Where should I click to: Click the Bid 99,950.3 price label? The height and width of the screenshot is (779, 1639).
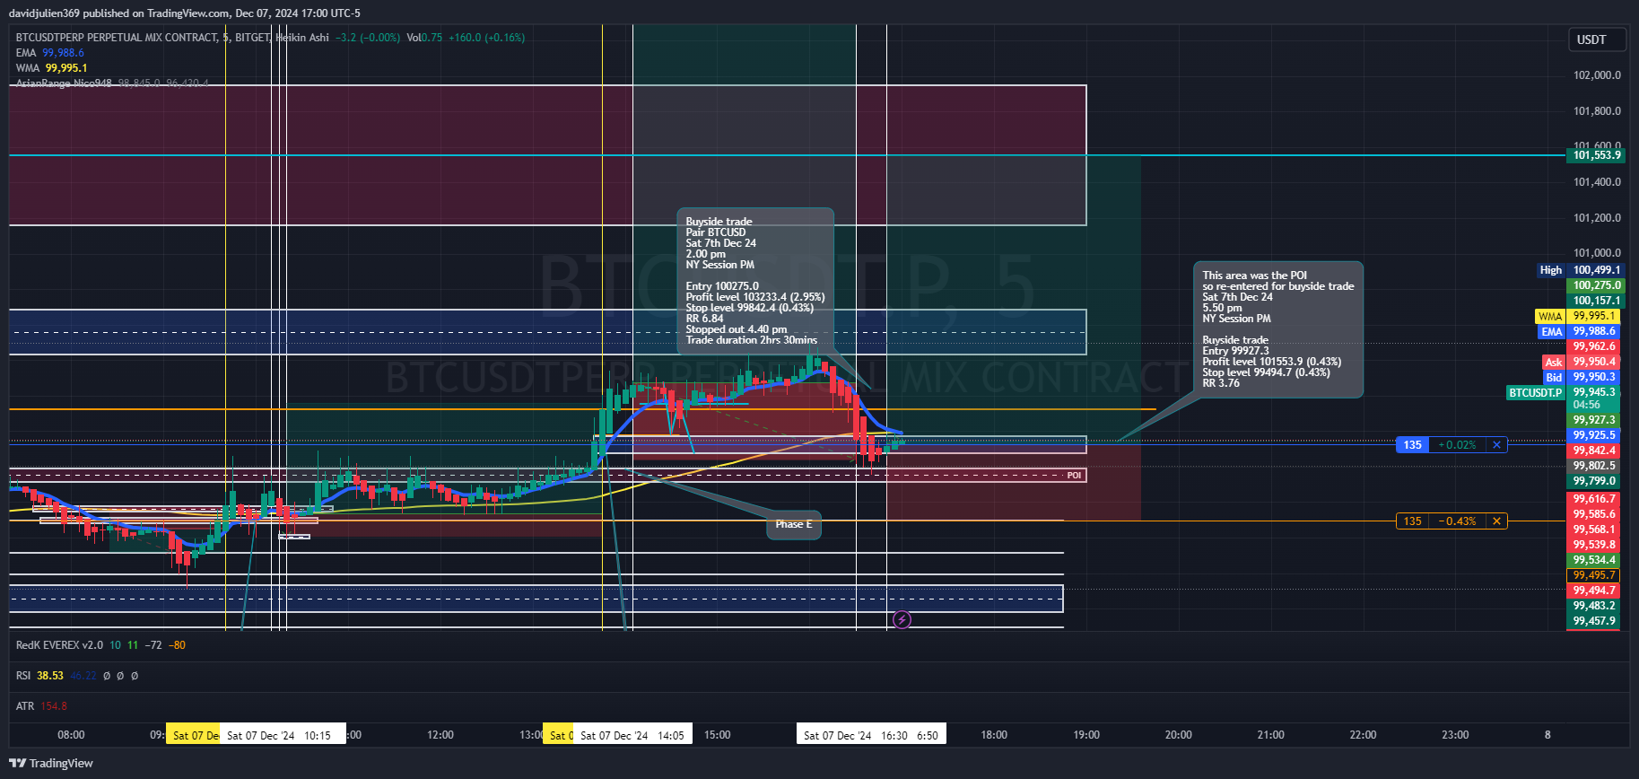(x=1581, y=377)
